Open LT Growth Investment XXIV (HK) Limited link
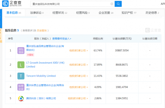 [45, 65]
